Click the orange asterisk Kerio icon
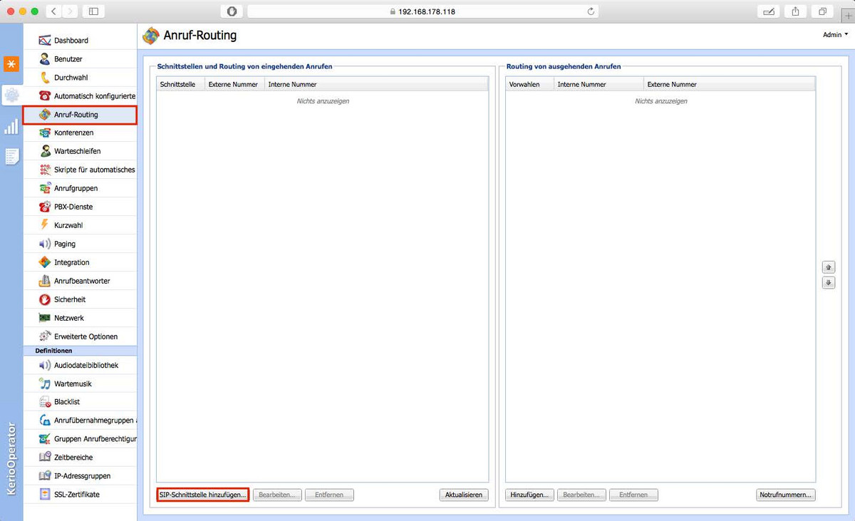 click(11, 64)
